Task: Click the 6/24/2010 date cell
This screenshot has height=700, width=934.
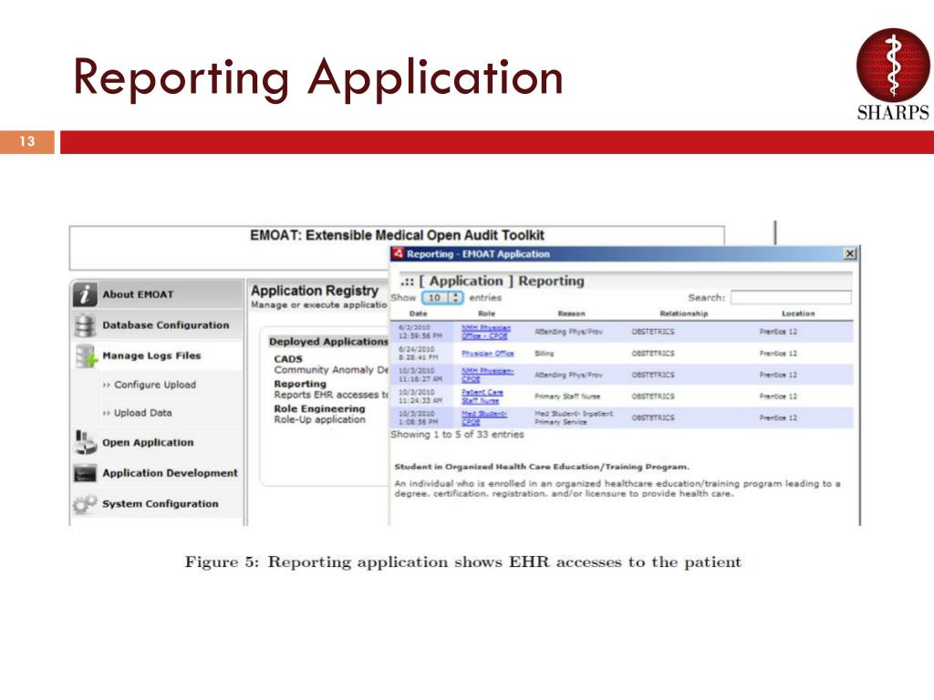Action: [x=418, y=354]
